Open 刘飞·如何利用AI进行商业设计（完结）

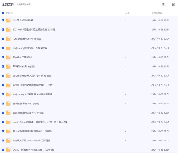[32, 131]
